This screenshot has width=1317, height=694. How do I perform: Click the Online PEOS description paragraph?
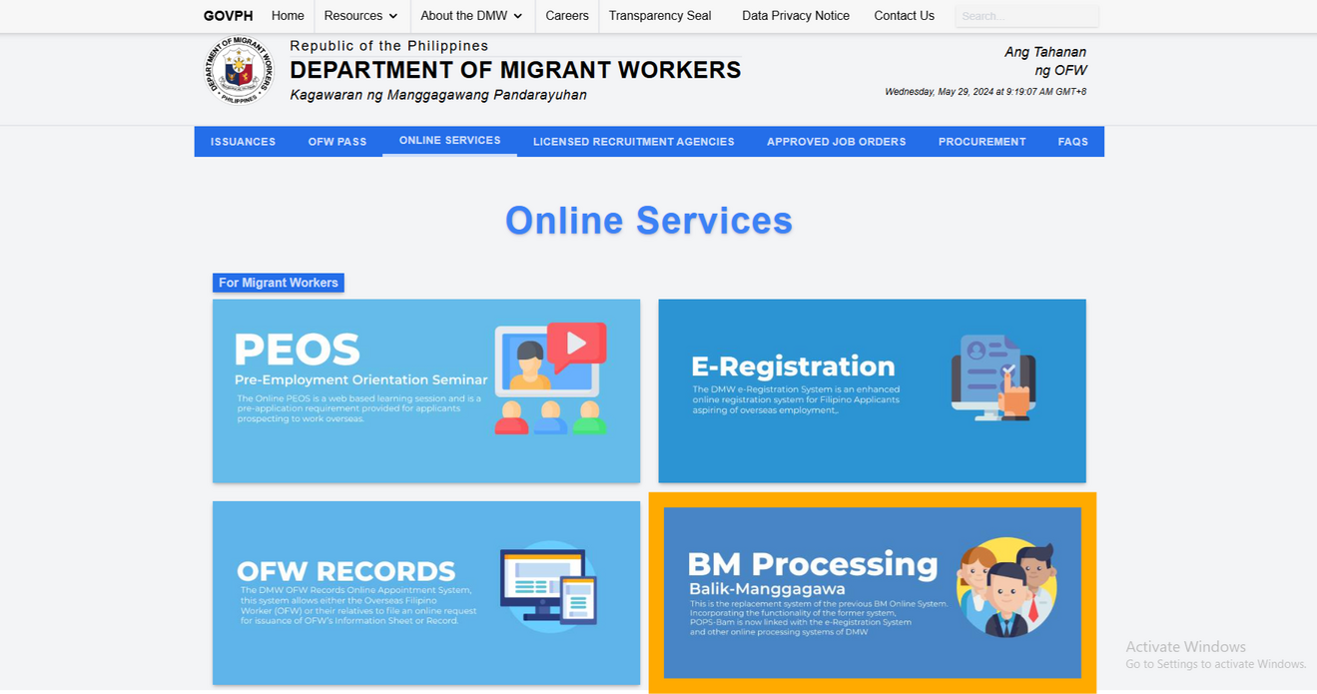pyautogui.click(x=358, y=408)
